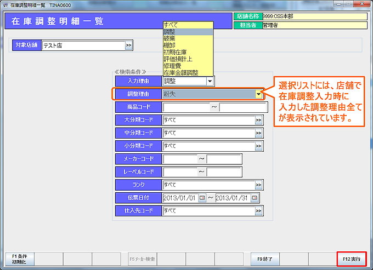Viewport: 373px width, 270px height.
Task: Open calendar for 伝票日付 start date
Action: [x=202, y=198]
